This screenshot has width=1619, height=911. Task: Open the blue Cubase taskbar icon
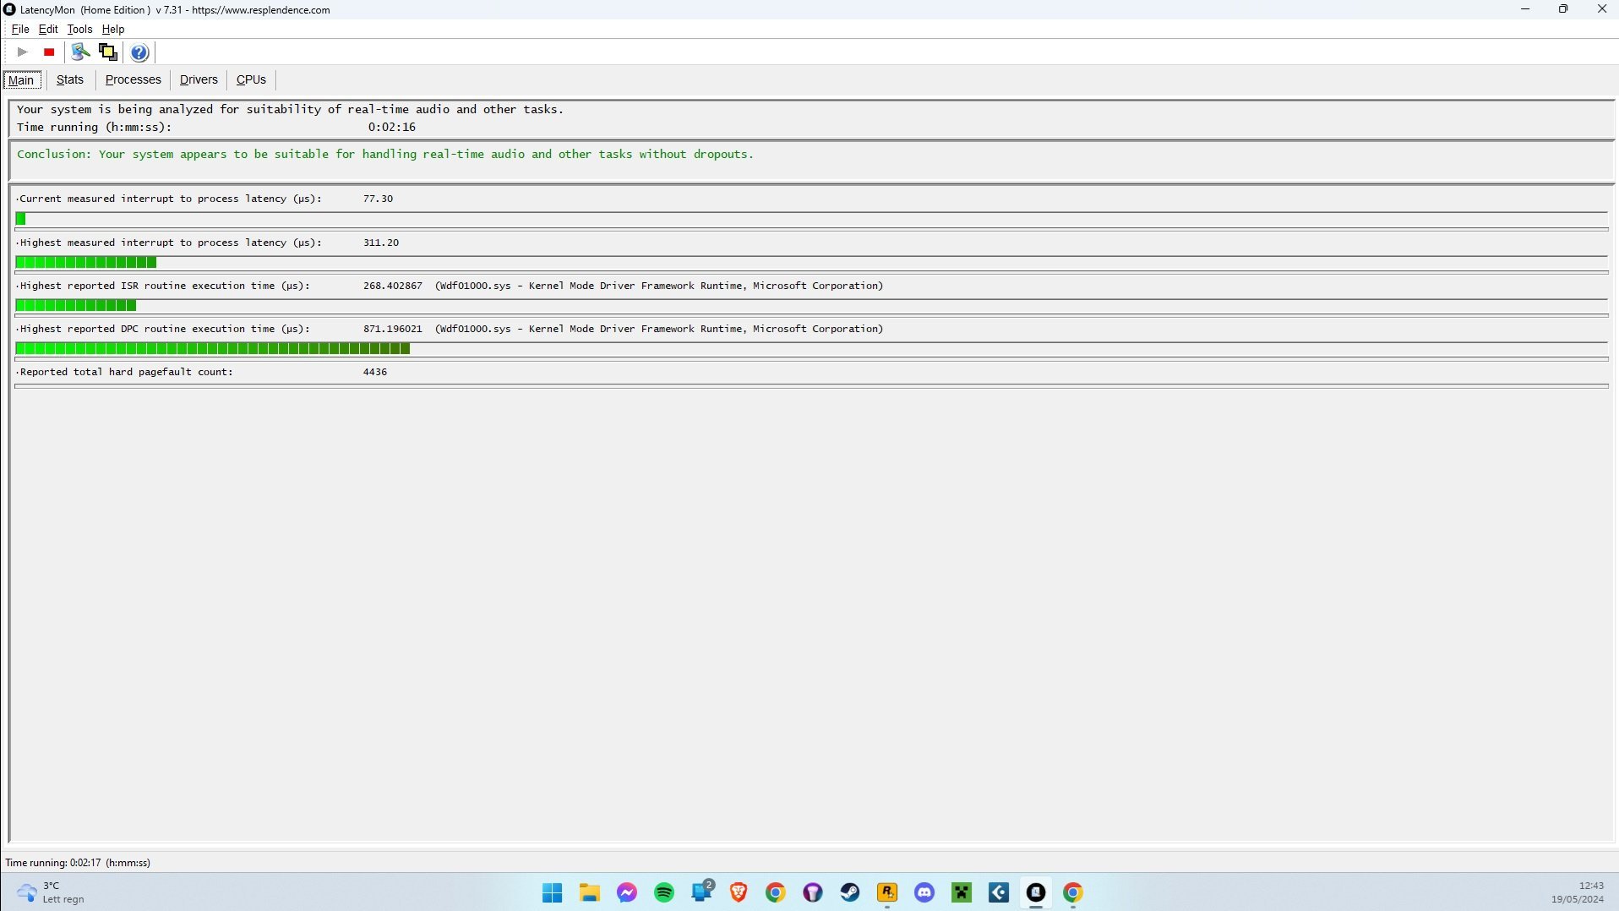coord(999,892)
